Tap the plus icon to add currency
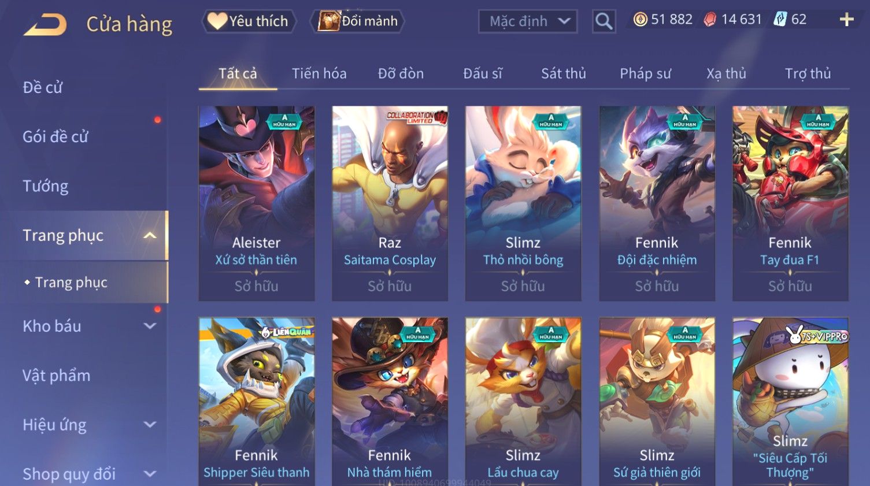Screen dimensions: 870x486 click(x=846, y=20)
